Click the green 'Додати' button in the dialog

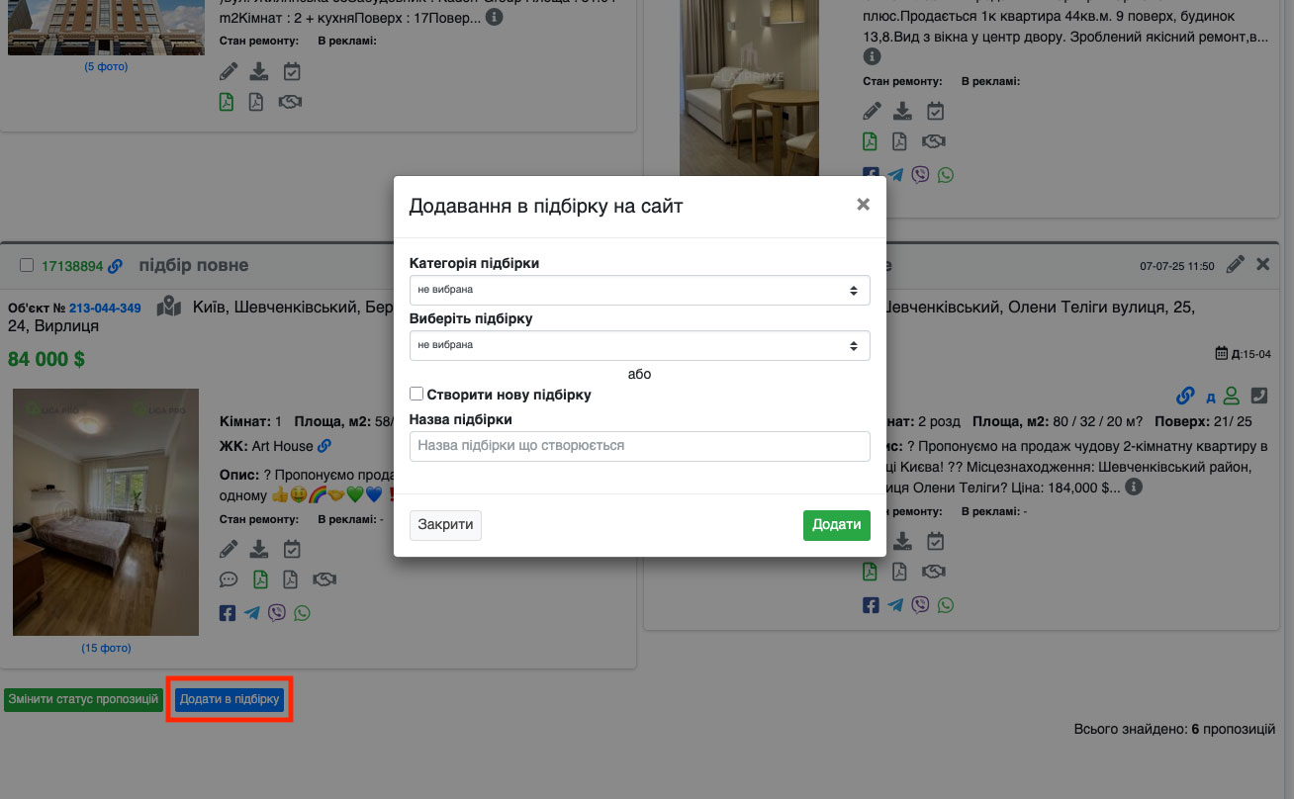837,525
